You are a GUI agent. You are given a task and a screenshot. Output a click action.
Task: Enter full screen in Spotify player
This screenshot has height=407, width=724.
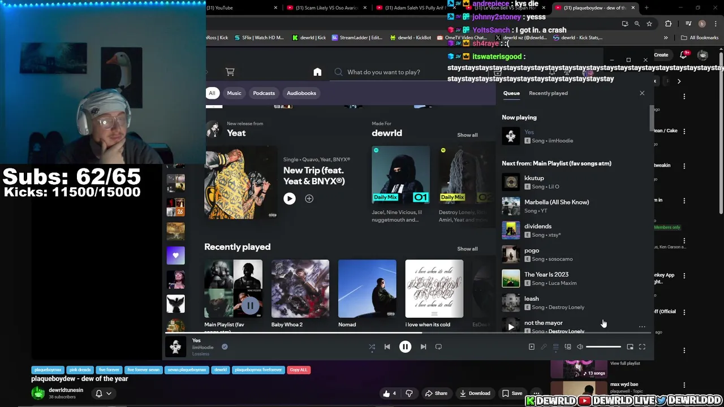point(642,347)
